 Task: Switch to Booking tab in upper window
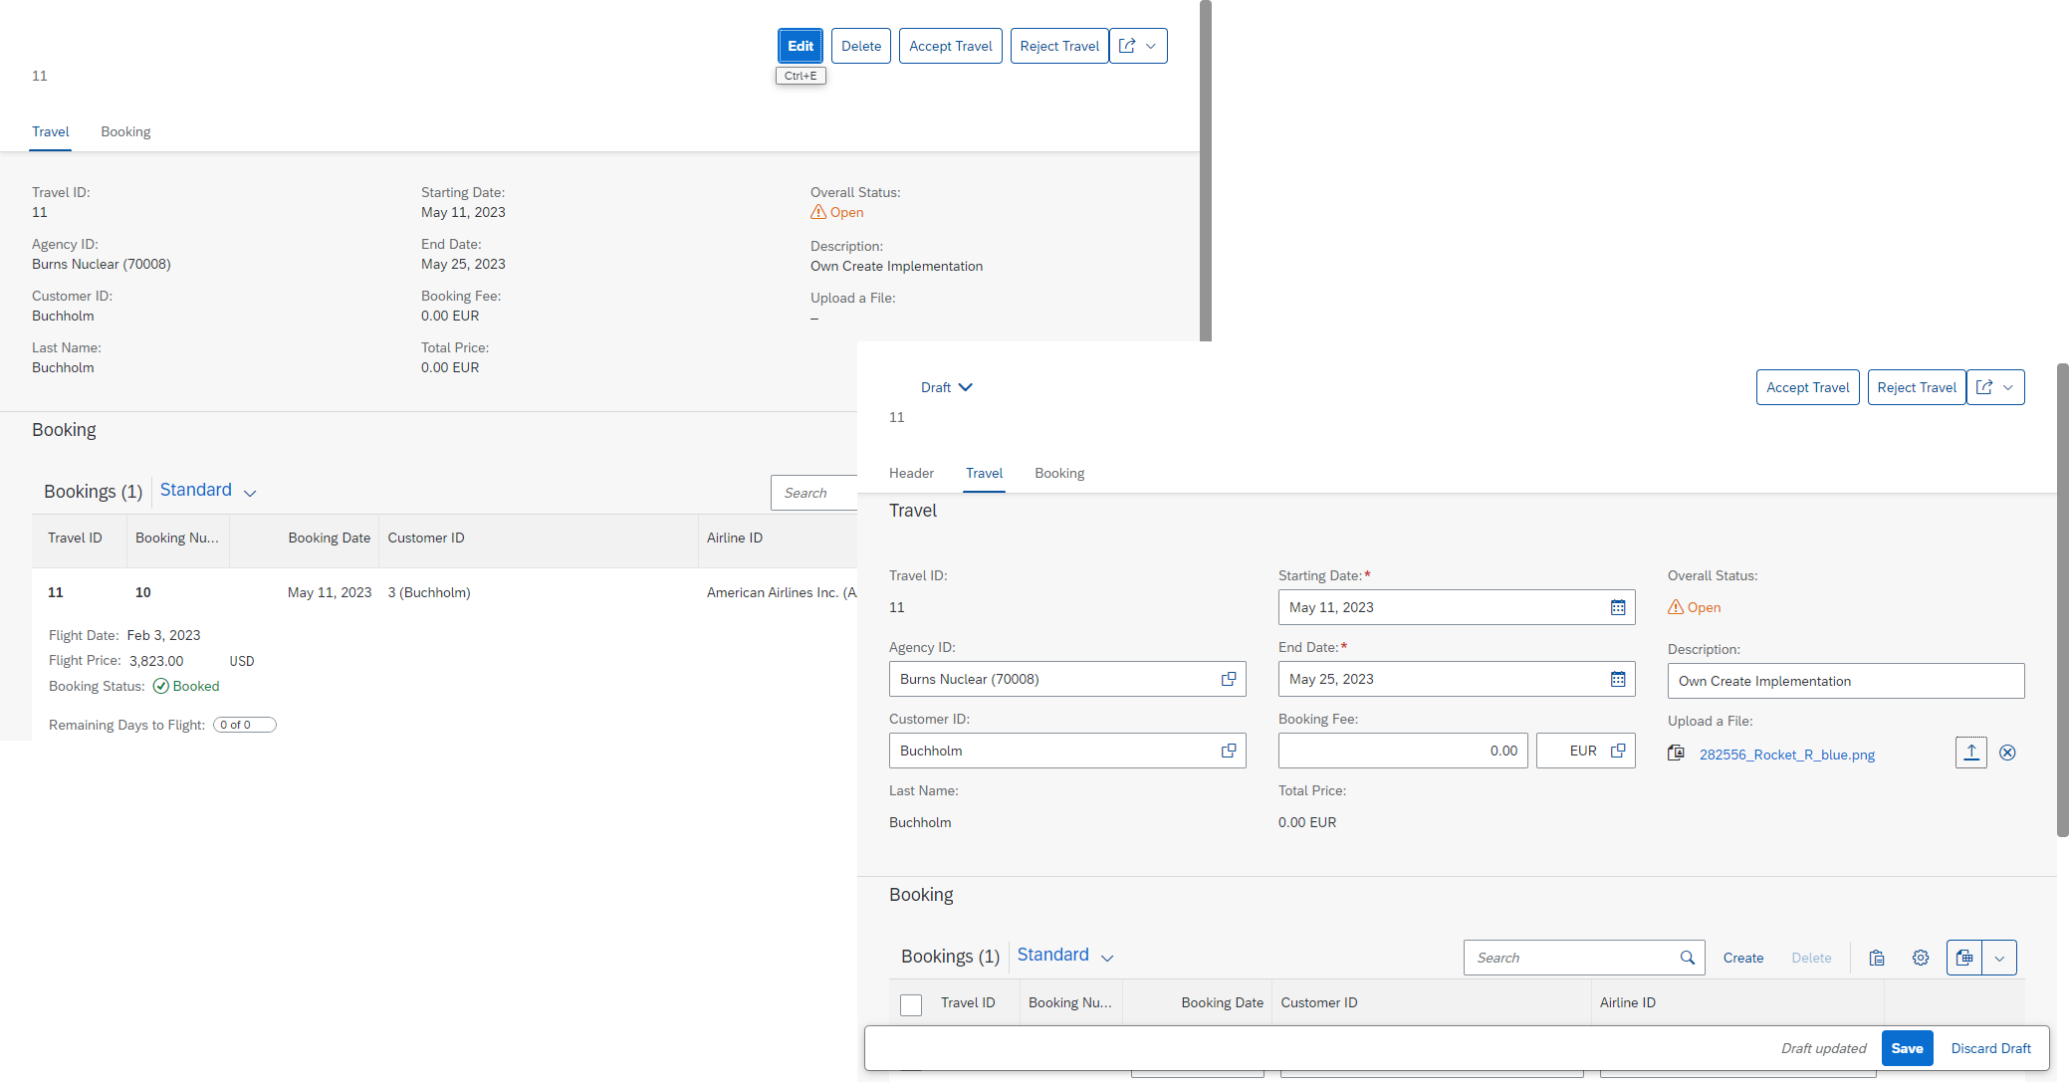(x=125, y=131)
